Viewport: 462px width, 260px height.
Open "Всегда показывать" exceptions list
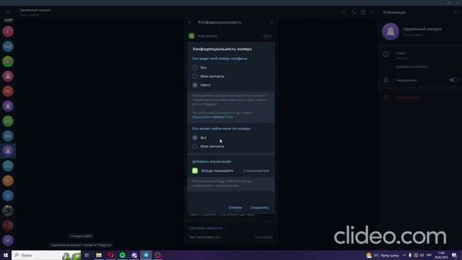point(231,170)
